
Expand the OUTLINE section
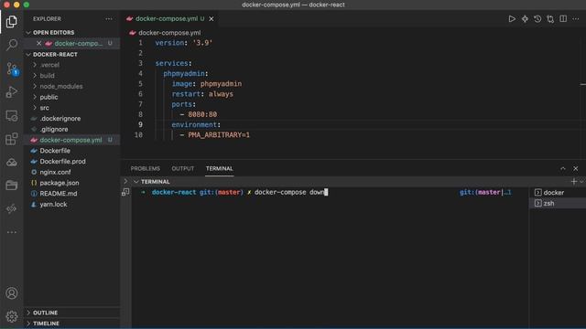coord(45,313)
